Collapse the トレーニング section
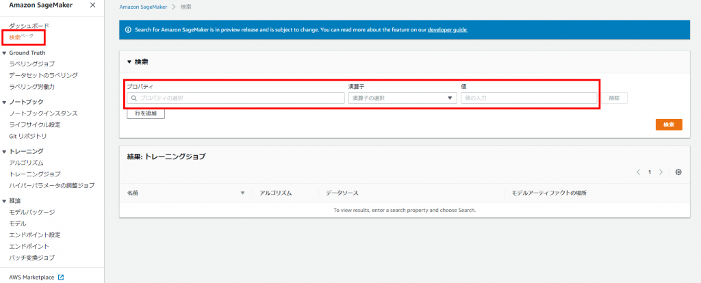 tap(4, 151)
